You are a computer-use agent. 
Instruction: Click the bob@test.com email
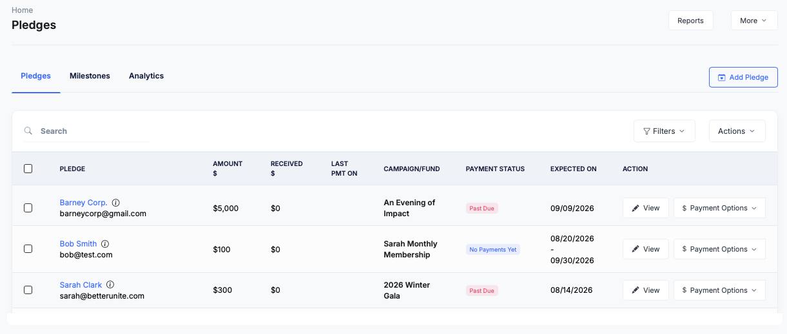86,255
